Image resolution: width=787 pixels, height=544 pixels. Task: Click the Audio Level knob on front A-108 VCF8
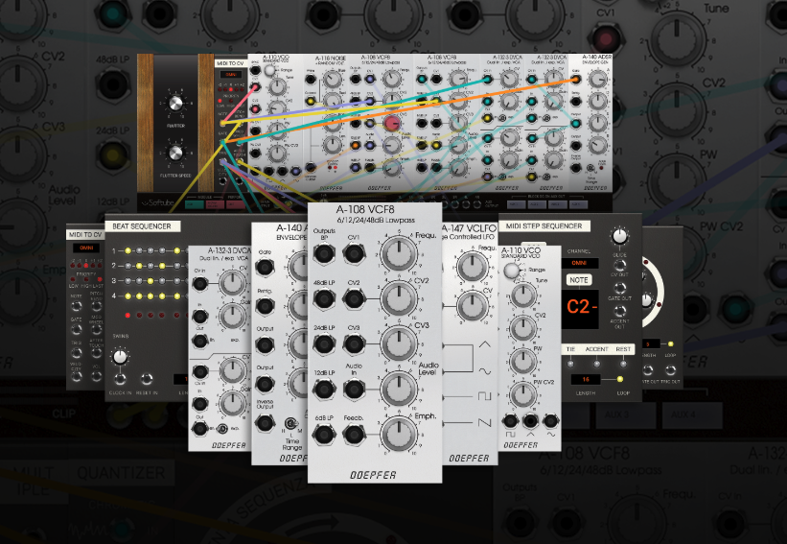pyautogui.click(x=399, y=389)
